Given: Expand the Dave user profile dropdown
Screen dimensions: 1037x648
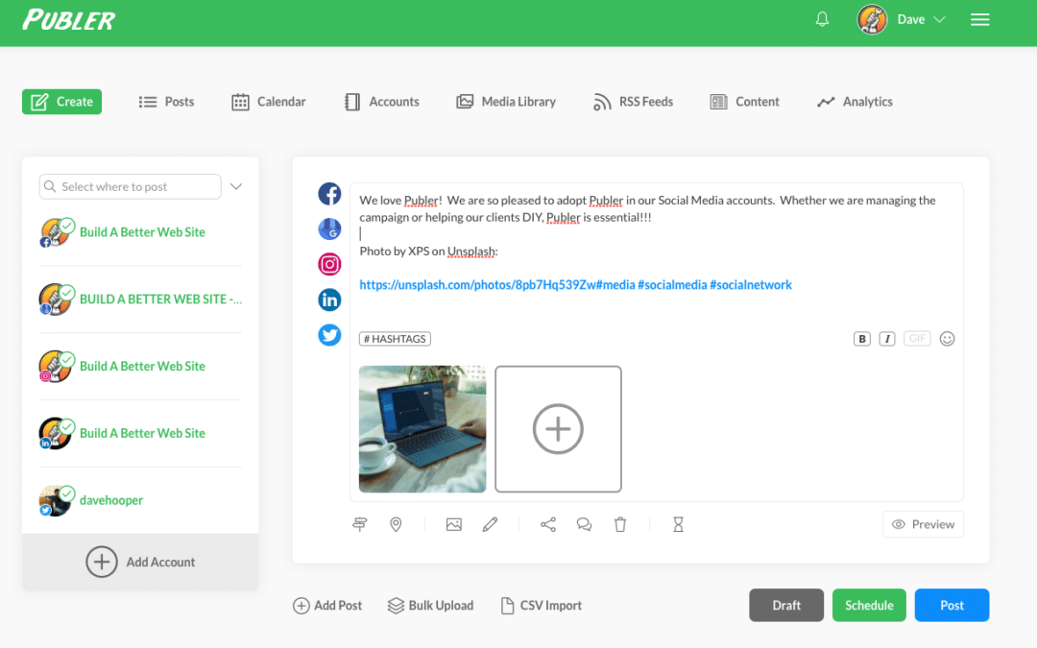Looking at the screenshot, I should click(902, 19).
